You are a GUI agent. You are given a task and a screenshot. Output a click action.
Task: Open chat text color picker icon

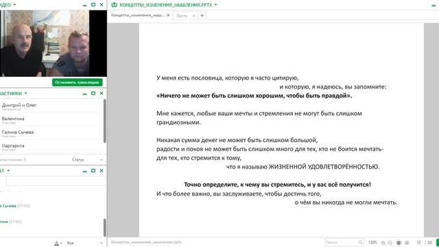coord(57,243)
